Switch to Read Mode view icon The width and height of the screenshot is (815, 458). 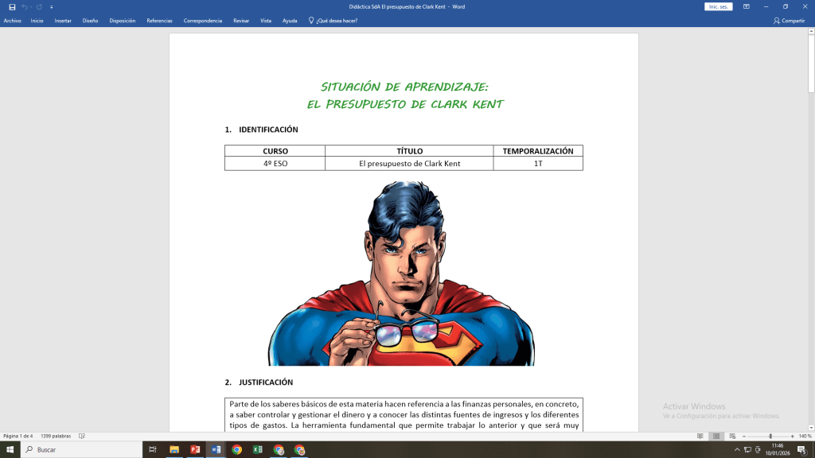tap(700, 436)
